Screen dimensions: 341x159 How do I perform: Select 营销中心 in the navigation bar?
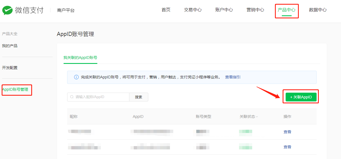[x=255, y=10]
